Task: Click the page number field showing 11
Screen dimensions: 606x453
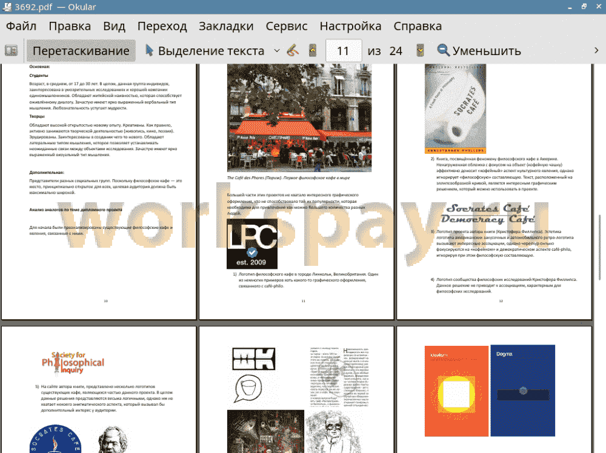Action: tap(344, 51)
